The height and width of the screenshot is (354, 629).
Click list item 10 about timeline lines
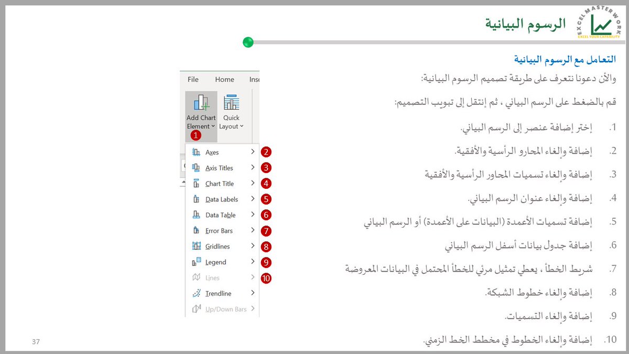[x=520, y=340]
